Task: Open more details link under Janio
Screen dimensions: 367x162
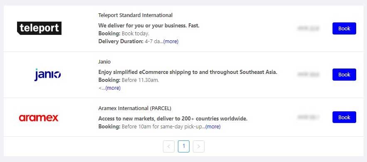Action: 113,88
